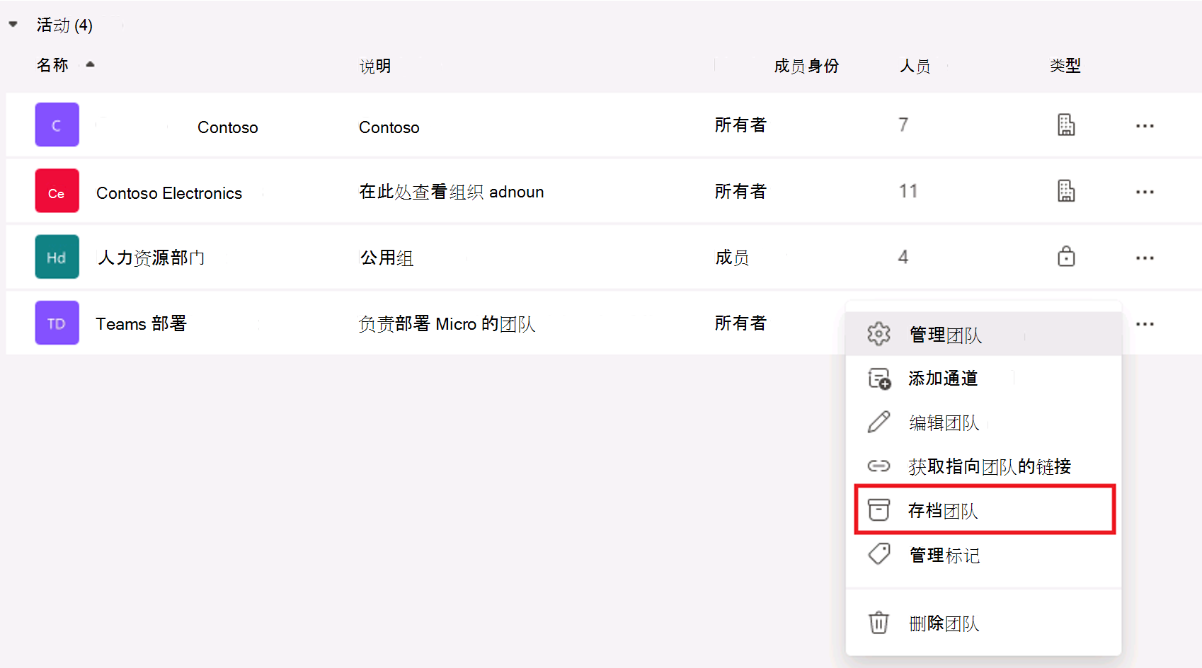The height and width of the screenshot is (668, 1202).
Task: Select people count 11
Action: [x=908, y=191]
